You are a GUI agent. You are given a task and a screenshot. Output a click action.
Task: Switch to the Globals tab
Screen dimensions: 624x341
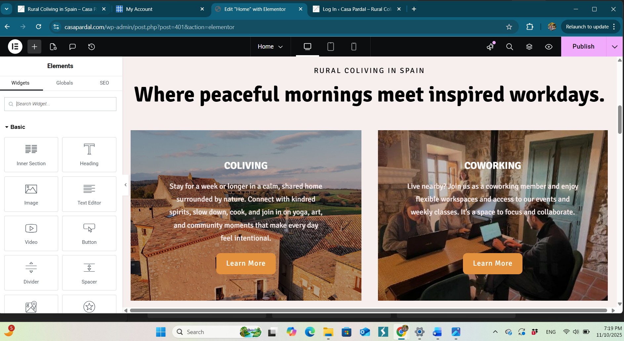coord(64,83)
